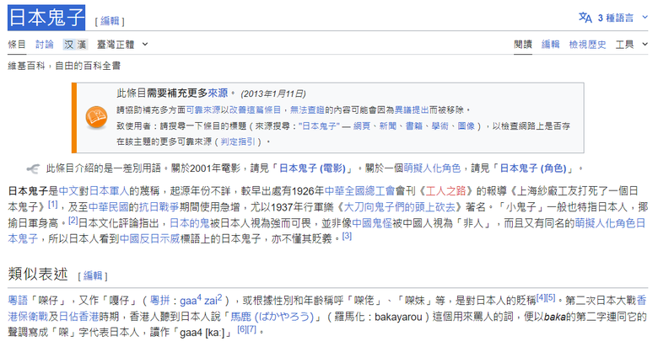
Task: Open the 書籍 source search link
Action: coord(413,126)
